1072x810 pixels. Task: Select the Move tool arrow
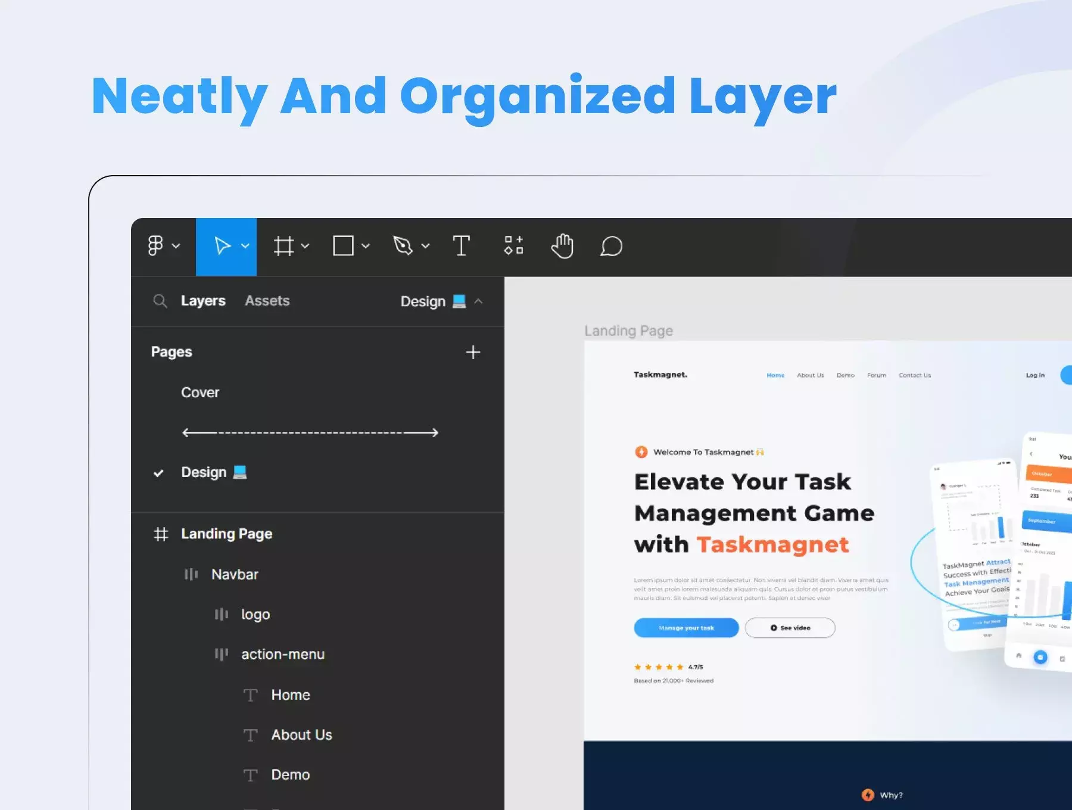(x=222, y=245)
